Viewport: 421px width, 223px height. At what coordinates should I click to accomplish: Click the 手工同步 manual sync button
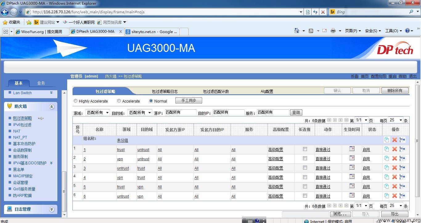189,101
